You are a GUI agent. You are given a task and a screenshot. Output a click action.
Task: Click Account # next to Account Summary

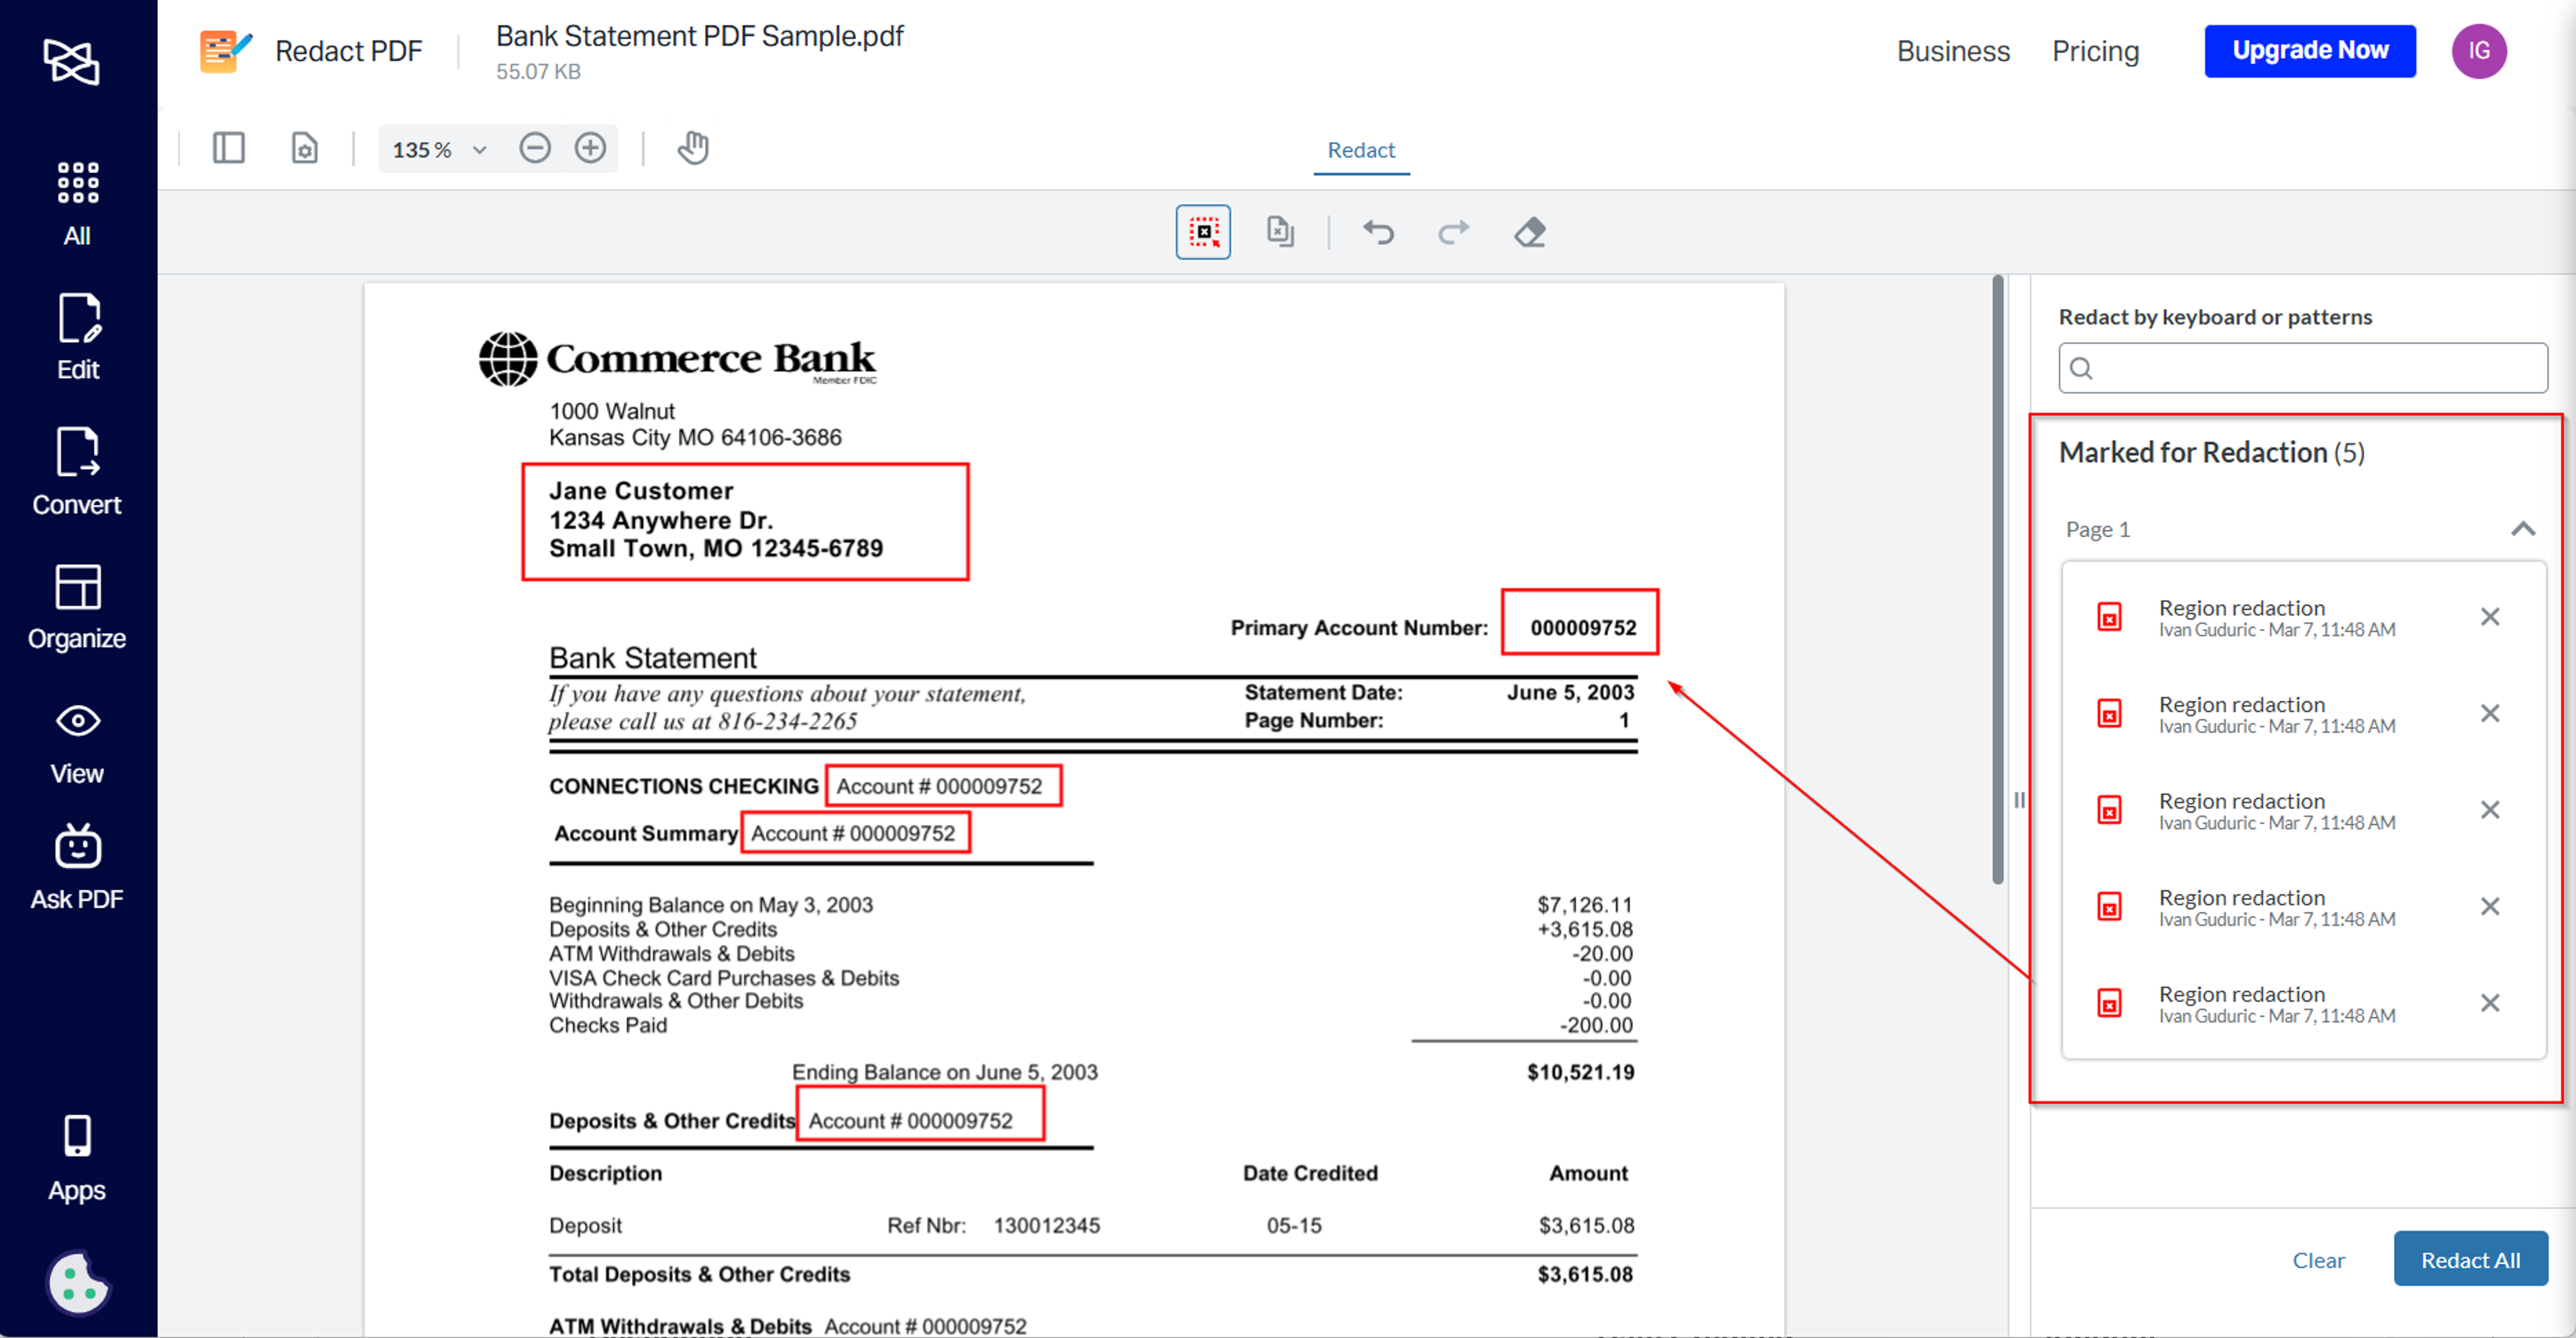(855, 833)
